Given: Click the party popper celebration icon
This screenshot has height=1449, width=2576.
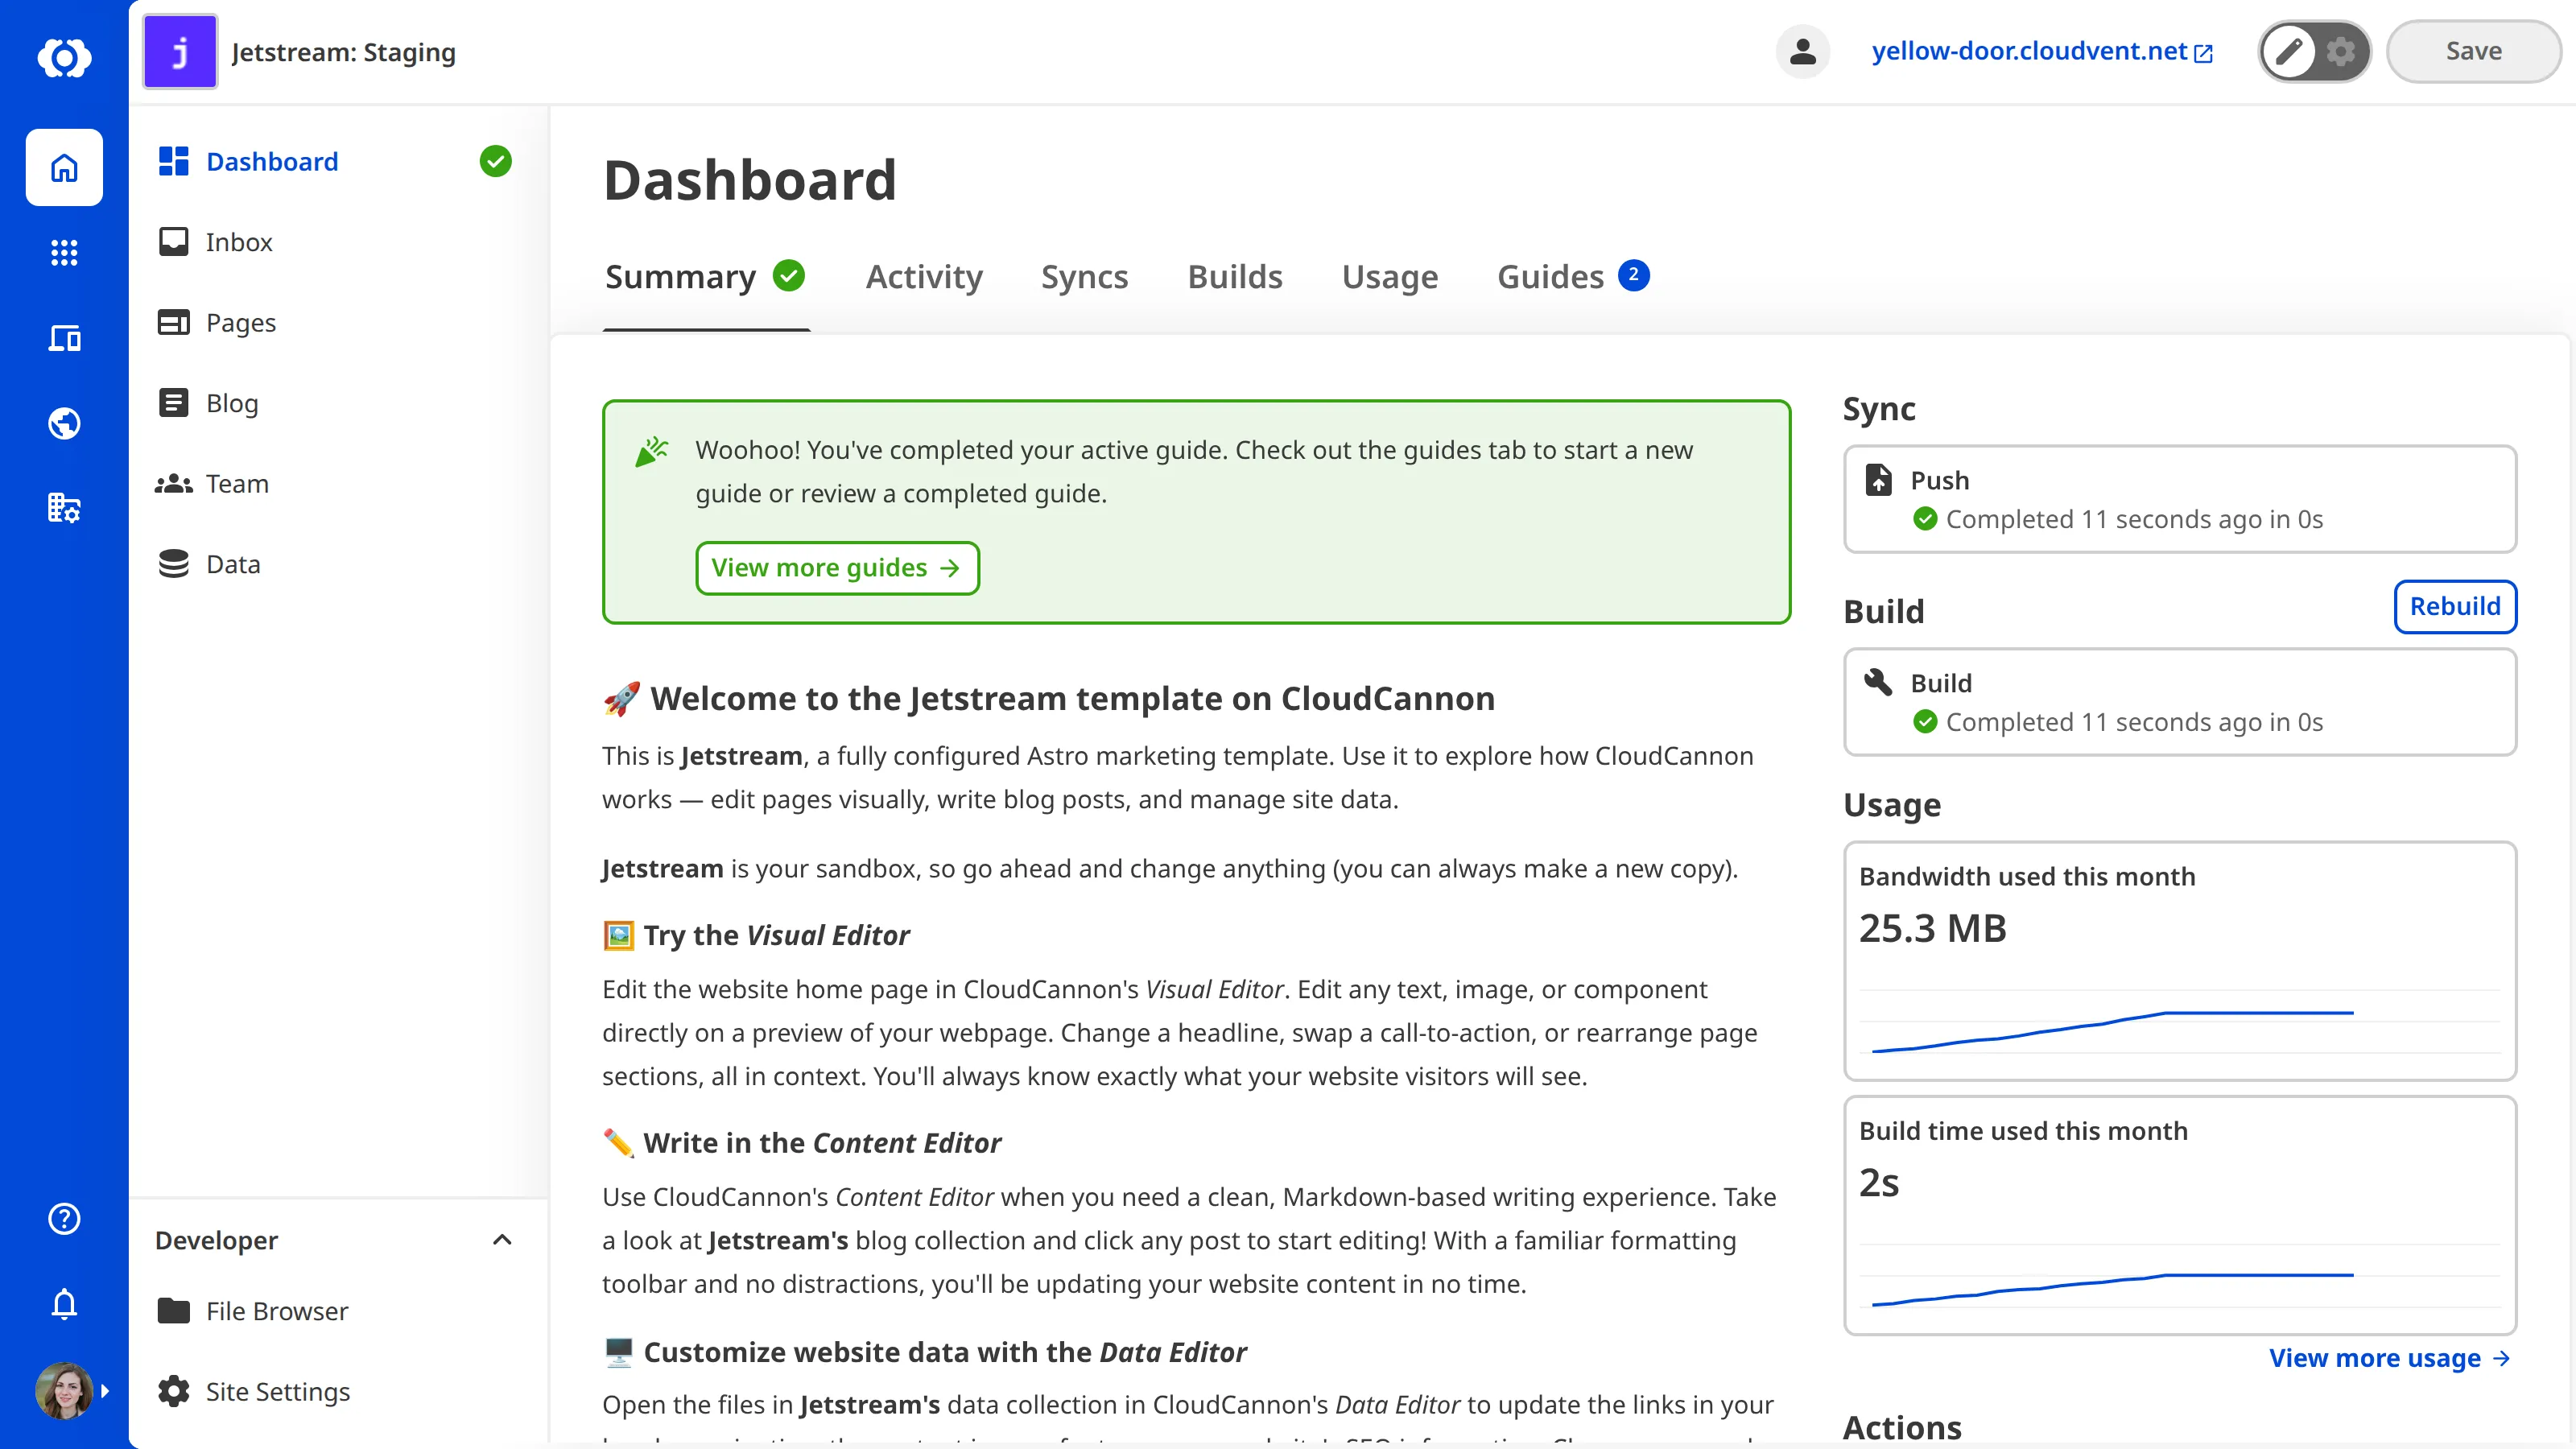Looking at the screenshot, I should coord(651,451).
